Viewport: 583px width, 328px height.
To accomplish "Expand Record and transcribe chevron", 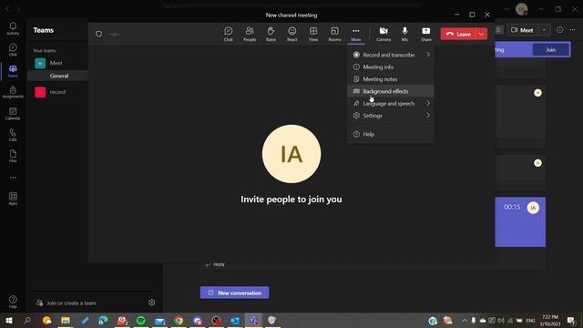I will pos(428,55).
